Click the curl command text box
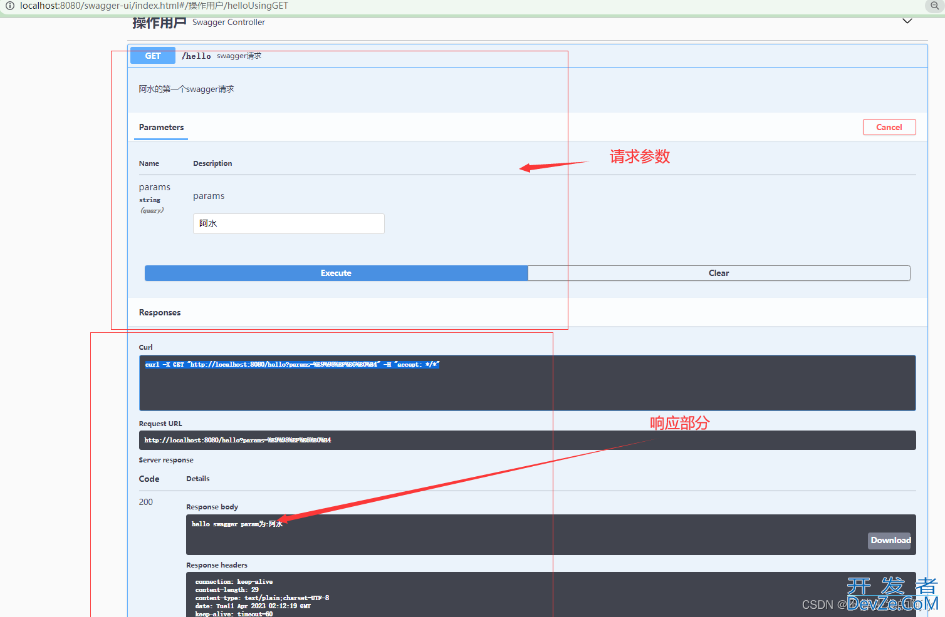The image size is (945, 617). (x=527, y=383)
